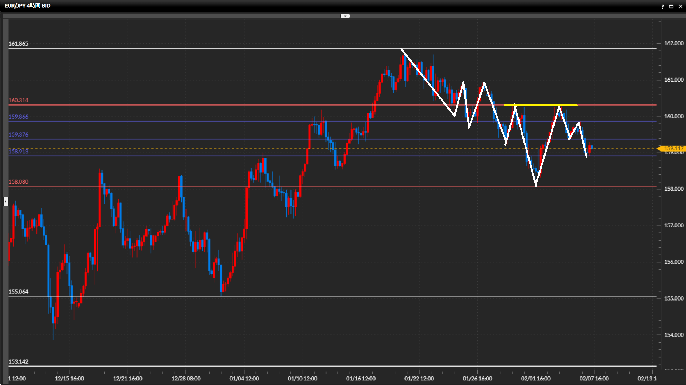Click the 162.000 price axis label
This screenshot has height=385, width=686.
(673, 43)
